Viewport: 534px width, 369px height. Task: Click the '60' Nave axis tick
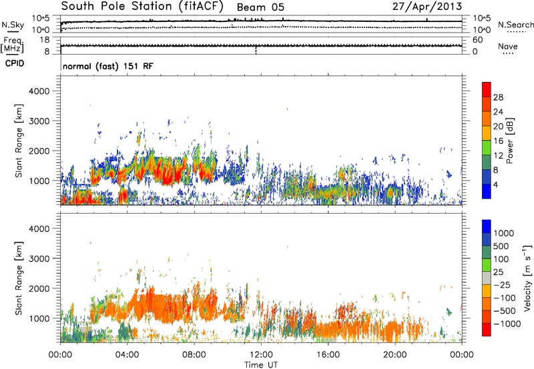click(x=478, y=40)
